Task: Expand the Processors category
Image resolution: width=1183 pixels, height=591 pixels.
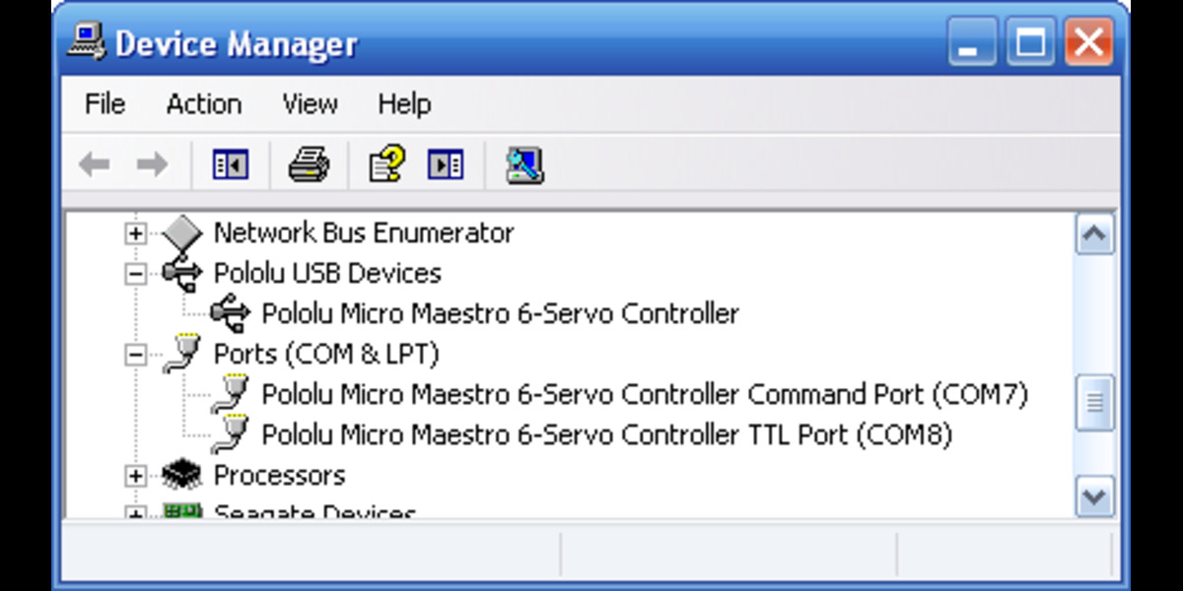Action: (134, 475)
